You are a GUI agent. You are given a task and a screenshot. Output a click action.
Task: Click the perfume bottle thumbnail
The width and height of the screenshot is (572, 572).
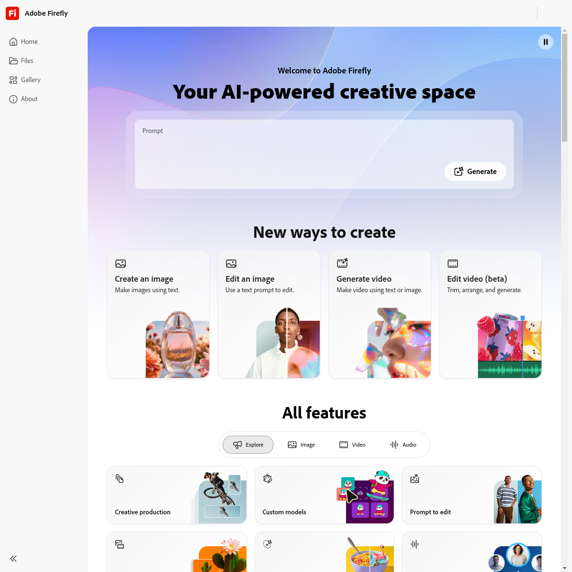coord(177,345)
